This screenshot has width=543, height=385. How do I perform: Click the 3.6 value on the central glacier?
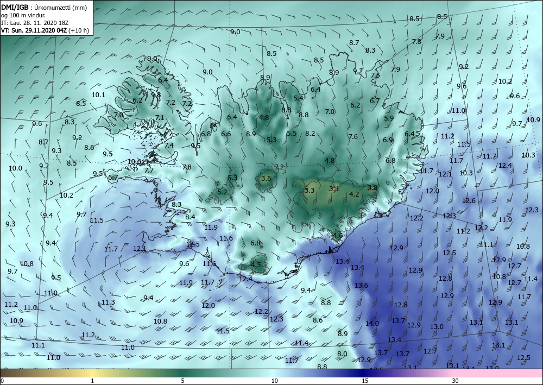(x=266, y=179)
